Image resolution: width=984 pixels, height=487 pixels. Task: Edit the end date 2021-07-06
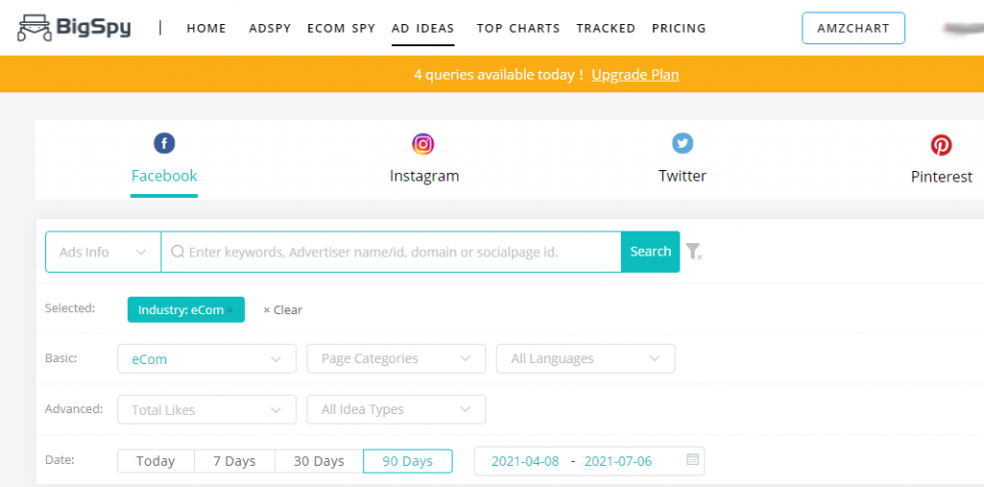pos(618,461)
